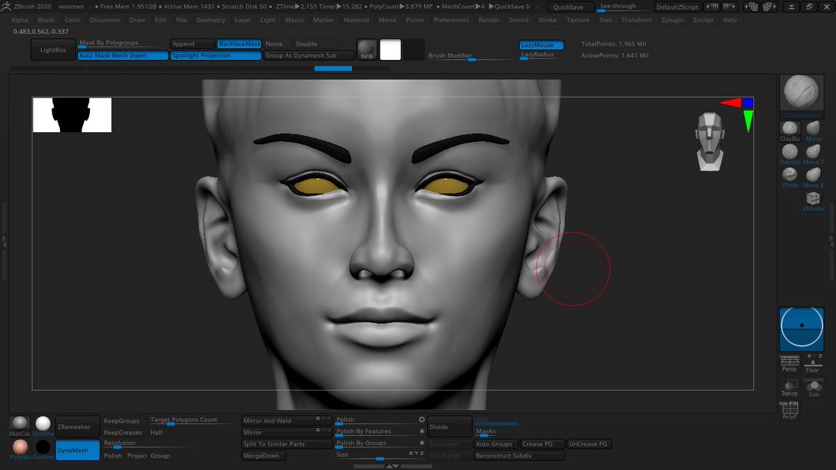
Task: Open the Render menu
Action: coord(489,20)
